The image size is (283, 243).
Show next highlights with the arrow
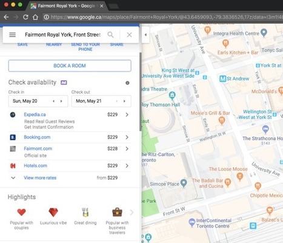[x=132, y=213]
